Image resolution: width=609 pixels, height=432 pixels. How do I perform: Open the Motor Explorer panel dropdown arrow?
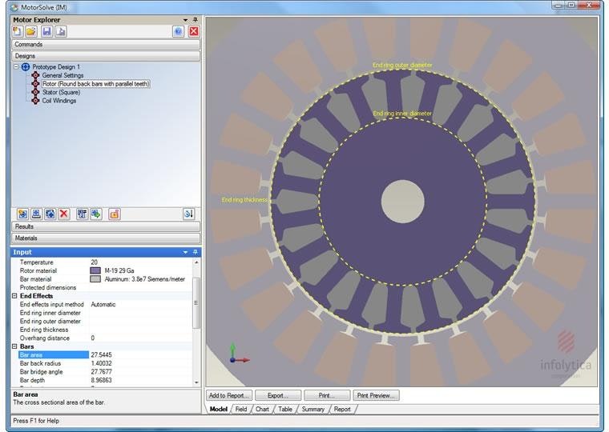pyautogui.click(x=186, y=20)
